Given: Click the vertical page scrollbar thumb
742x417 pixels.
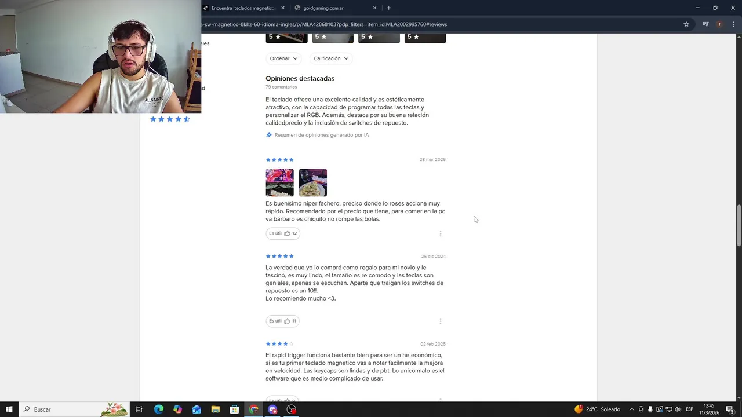Looking at the screenshot, I should tap(739, 226).
